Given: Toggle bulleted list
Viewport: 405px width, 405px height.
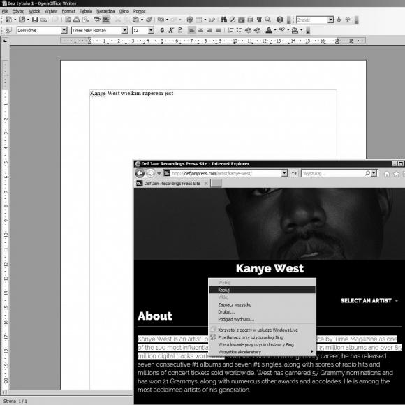Looking at the screenshot, I should [240, 30].
